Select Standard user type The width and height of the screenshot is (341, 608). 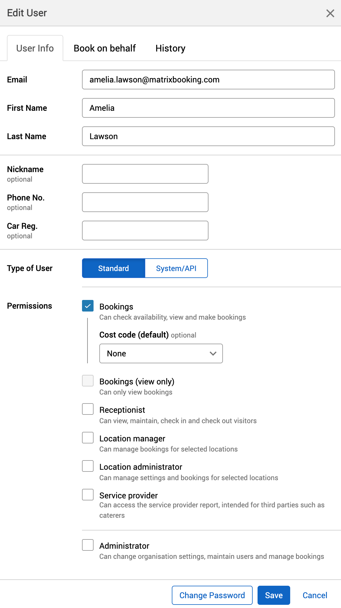point(113,268)
